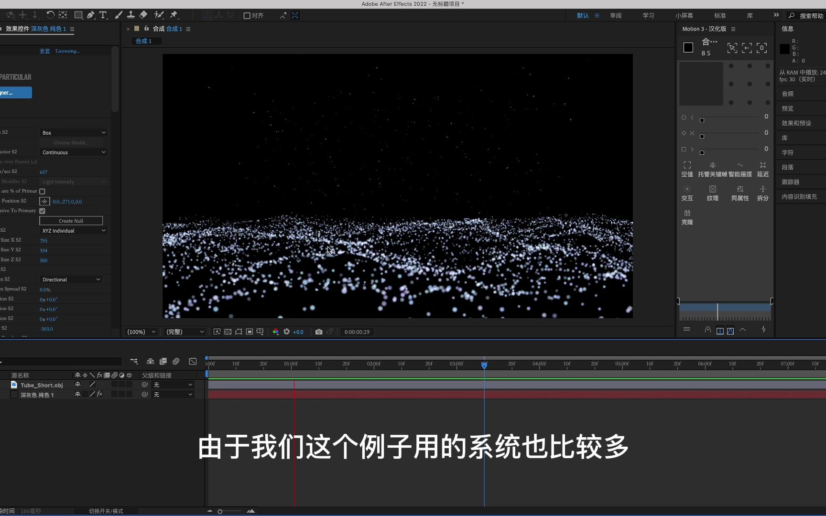Image resolution: width=826 pixels, height=516 pixels.
Task: Open the zoom level 100% dropdown
Action: tap(141, 332)
